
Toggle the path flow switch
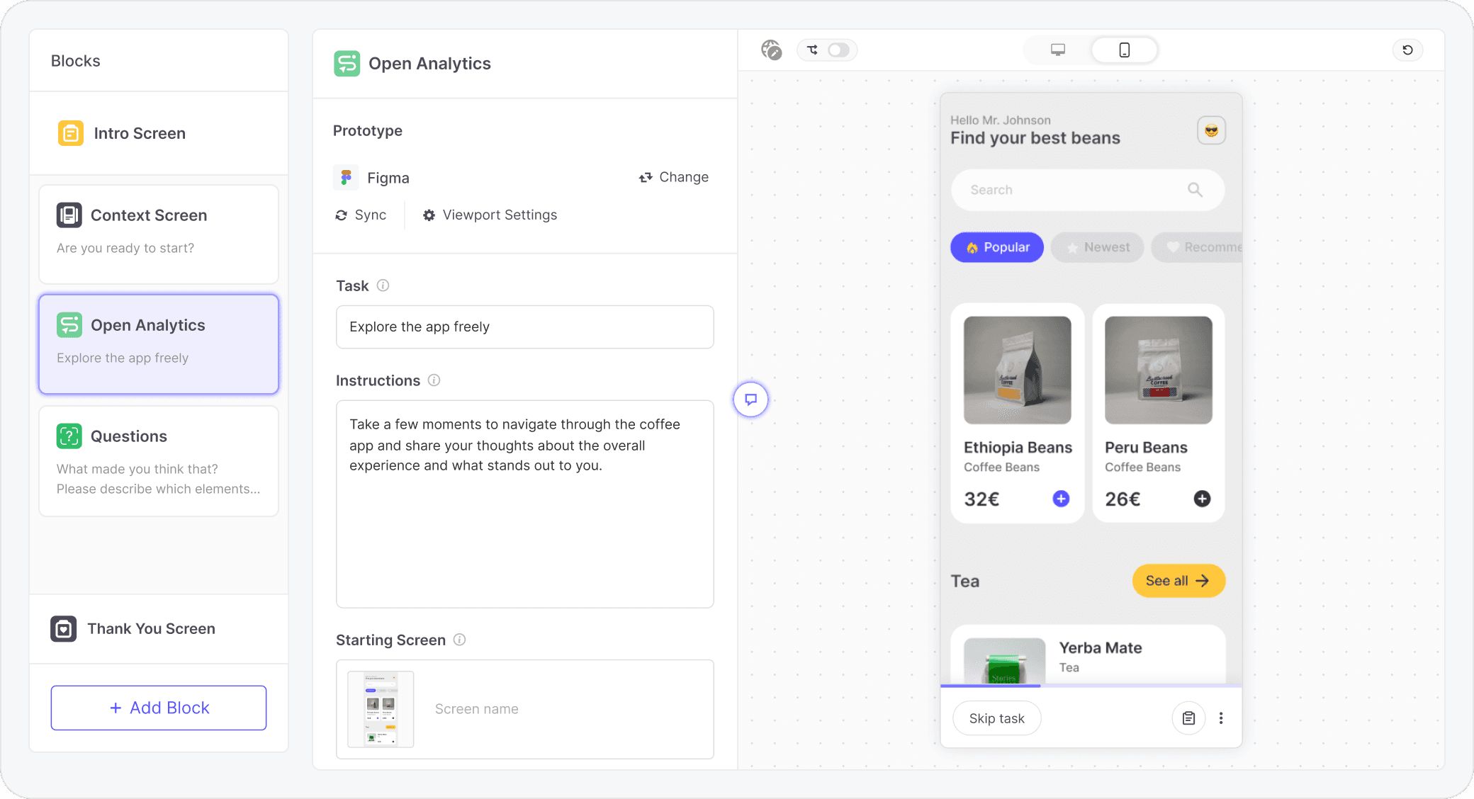pos(838,50)
